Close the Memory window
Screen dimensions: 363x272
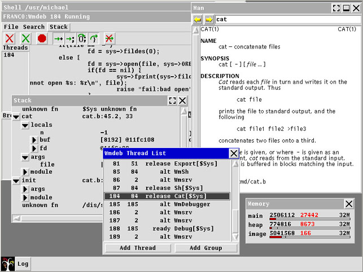(349, 204)
